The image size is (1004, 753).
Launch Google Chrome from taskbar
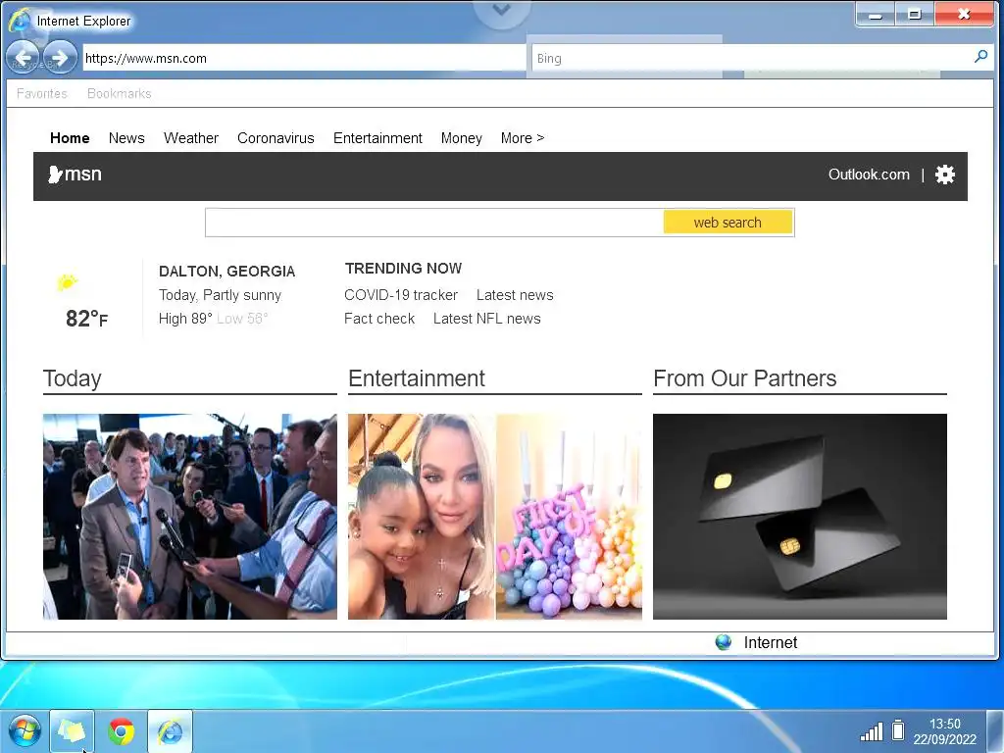[x=121, y=731]
